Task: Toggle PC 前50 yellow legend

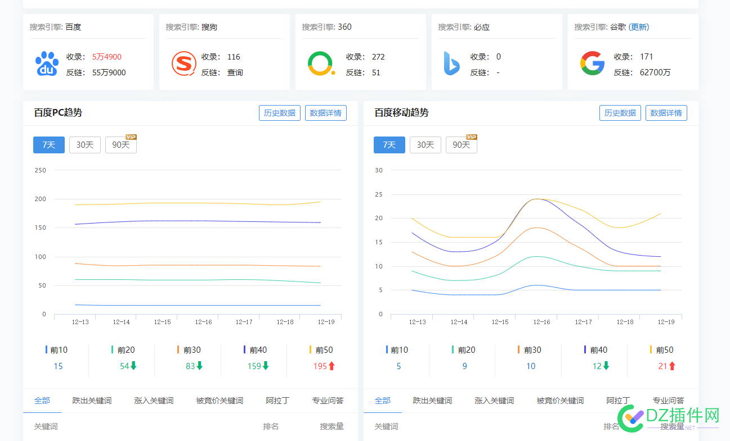Action: pos(321,350)
